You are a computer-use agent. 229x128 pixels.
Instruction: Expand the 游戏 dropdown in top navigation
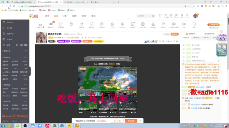click(x=84, y=16)
